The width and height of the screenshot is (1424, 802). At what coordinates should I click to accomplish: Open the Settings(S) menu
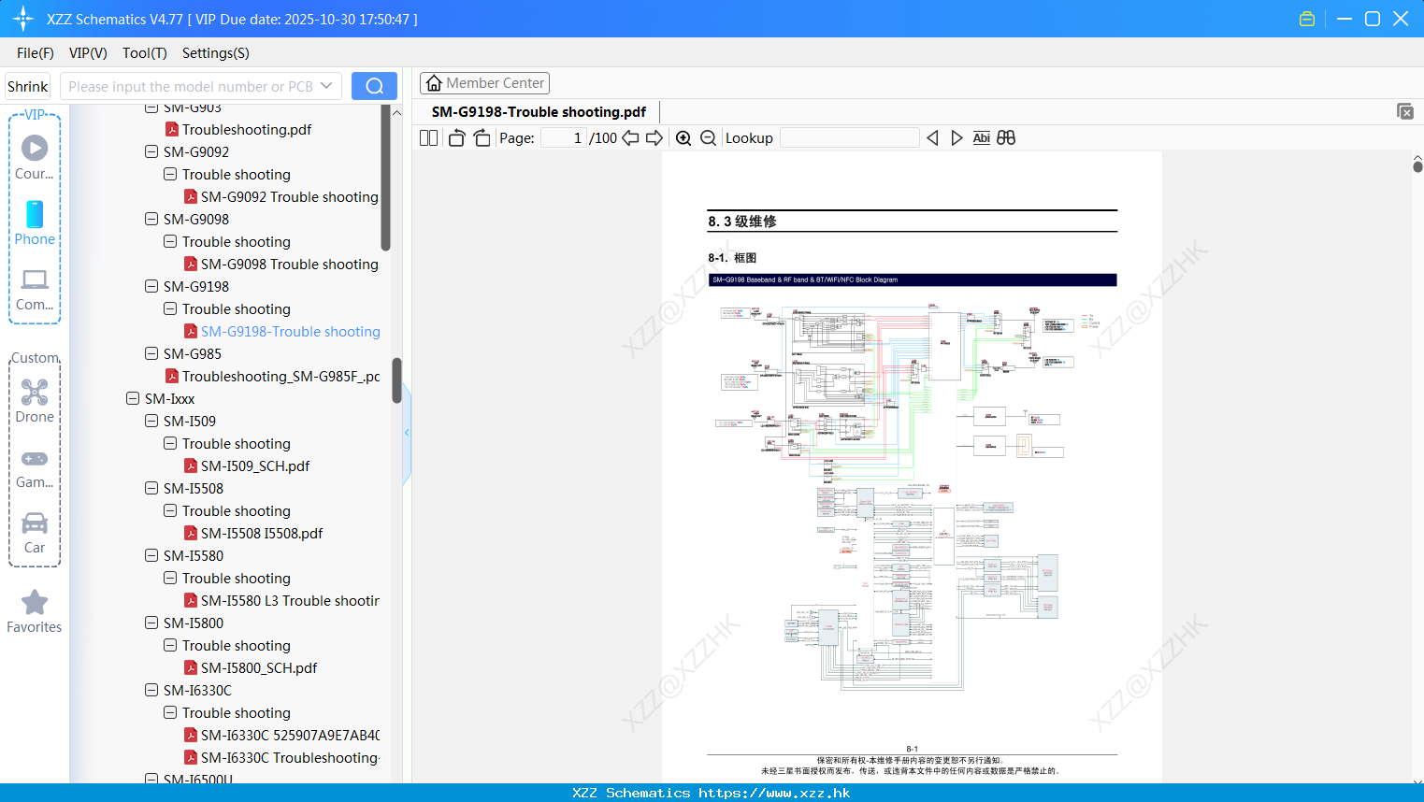click(x=216, y=53)
